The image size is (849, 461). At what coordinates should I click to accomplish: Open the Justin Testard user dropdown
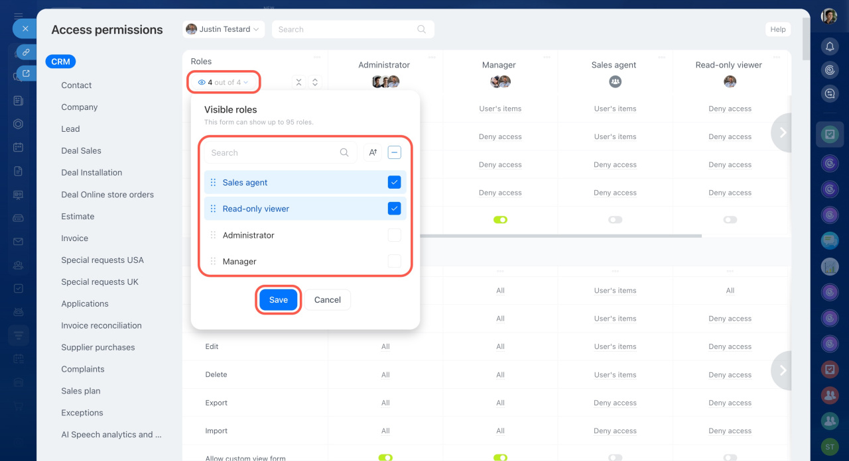224,29
